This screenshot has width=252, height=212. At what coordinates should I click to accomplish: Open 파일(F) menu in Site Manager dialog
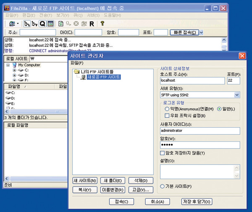tap(77, 63)
